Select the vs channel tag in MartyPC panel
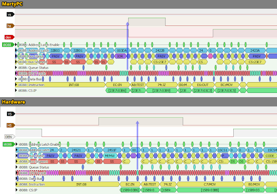Viewport: 277px width, 194px height. (10, 14)
